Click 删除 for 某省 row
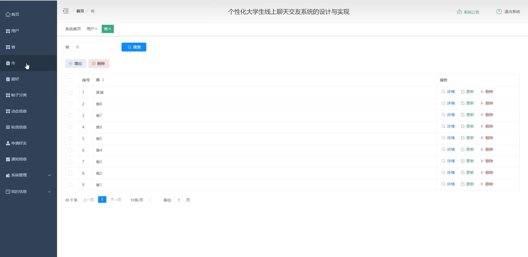Image resolution: width=528 pixels, height=257 pixels. tap(487, 92)
